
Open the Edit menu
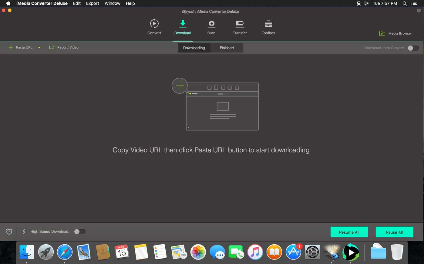[x=77, y=3]
